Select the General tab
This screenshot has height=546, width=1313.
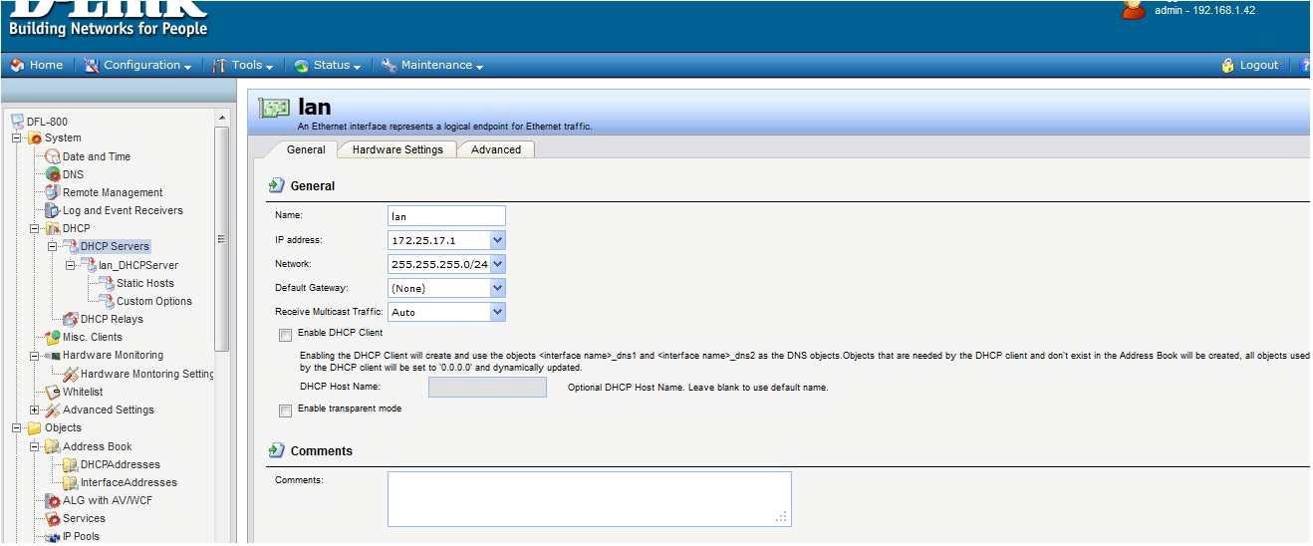[306, 149]
